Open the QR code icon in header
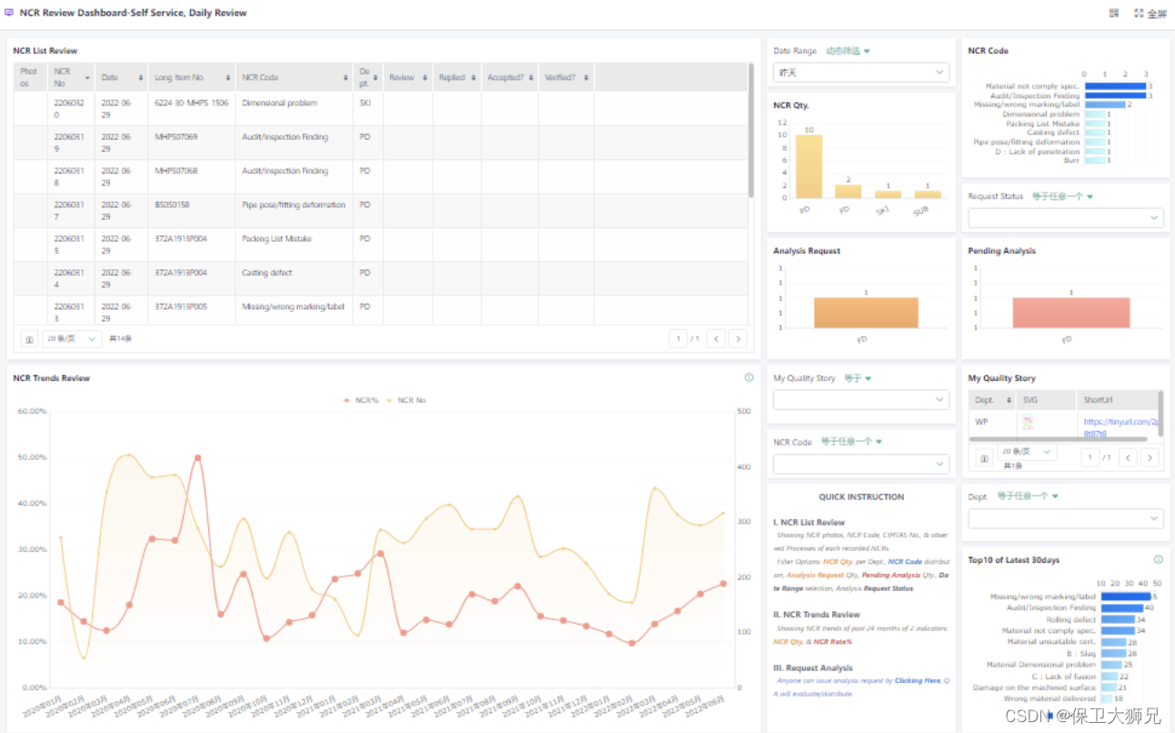Screen dimensions: 1175x733 click(1114, 14)
